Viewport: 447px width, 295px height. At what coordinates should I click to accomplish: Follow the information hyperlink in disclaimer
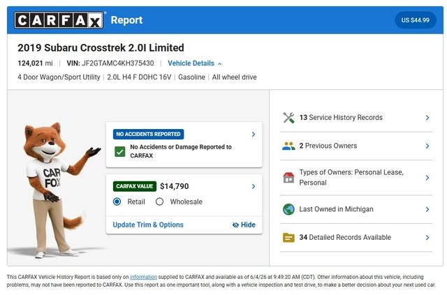pos(143,277)
